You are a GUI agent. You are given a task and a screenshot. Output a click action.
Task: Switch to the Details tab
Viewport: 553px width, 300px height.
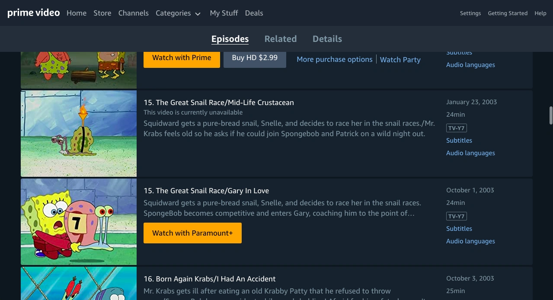[x=327, y=39]
